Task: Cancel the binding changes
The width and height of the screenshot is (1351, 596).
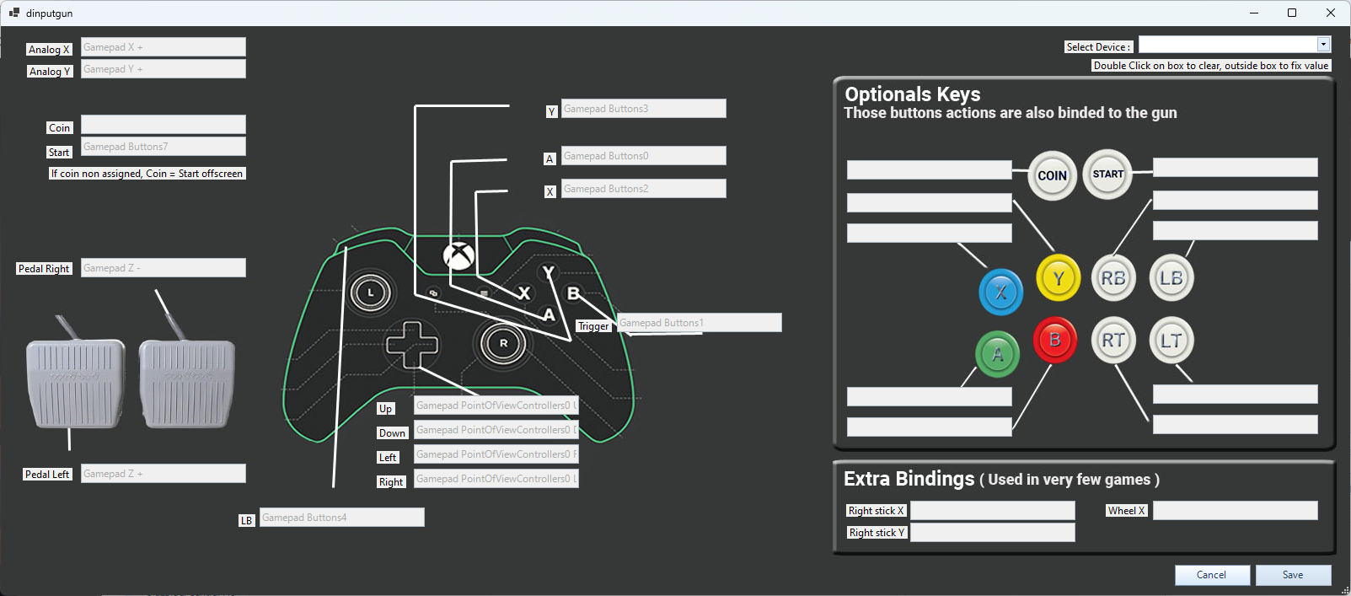Action: [1211, 575]
